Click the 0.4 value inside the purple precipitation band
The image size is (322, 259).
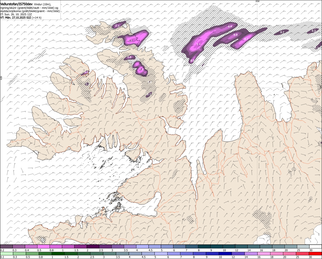click(230, 26)
